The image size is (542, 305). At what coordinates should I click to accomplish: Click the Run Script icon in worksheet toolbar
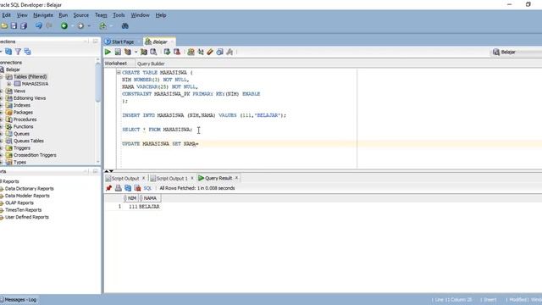pyautogui.click(x=118, y=52)
